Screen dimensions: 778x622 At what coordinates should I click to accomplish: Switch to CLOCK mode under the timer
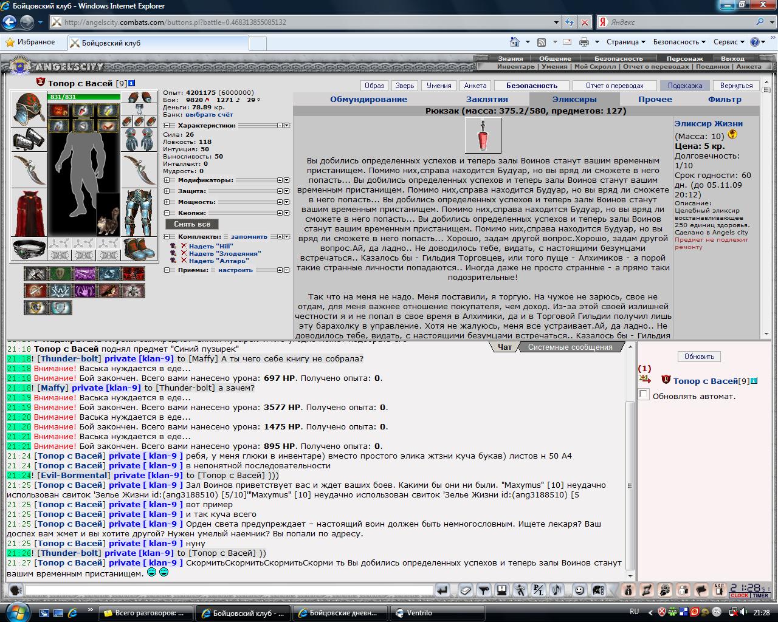pyautogui.click(x=739, y=596)
